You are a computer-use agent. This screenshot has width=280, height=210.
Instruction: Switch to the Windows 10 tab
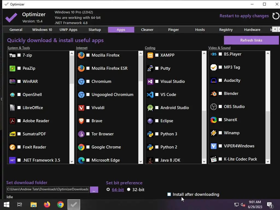coord(42,30)
